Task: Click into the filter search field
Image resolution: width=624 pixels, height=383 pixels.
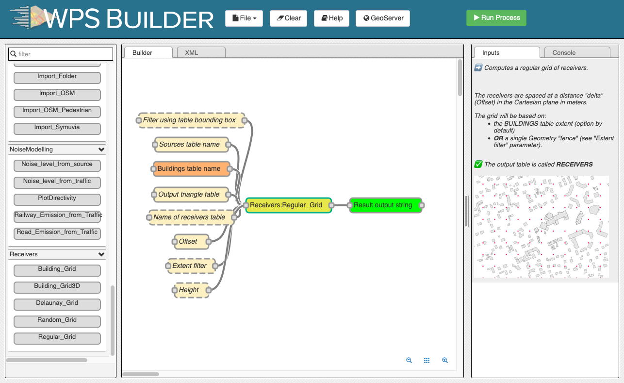Action: click(x=61, y=54)
